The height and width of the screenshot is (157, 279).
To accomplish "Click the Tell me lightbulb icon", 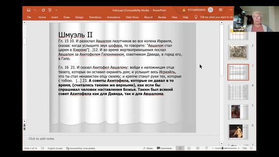I will 196,17.
